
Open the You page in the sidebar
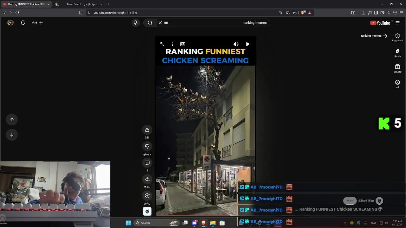[397, 84]
